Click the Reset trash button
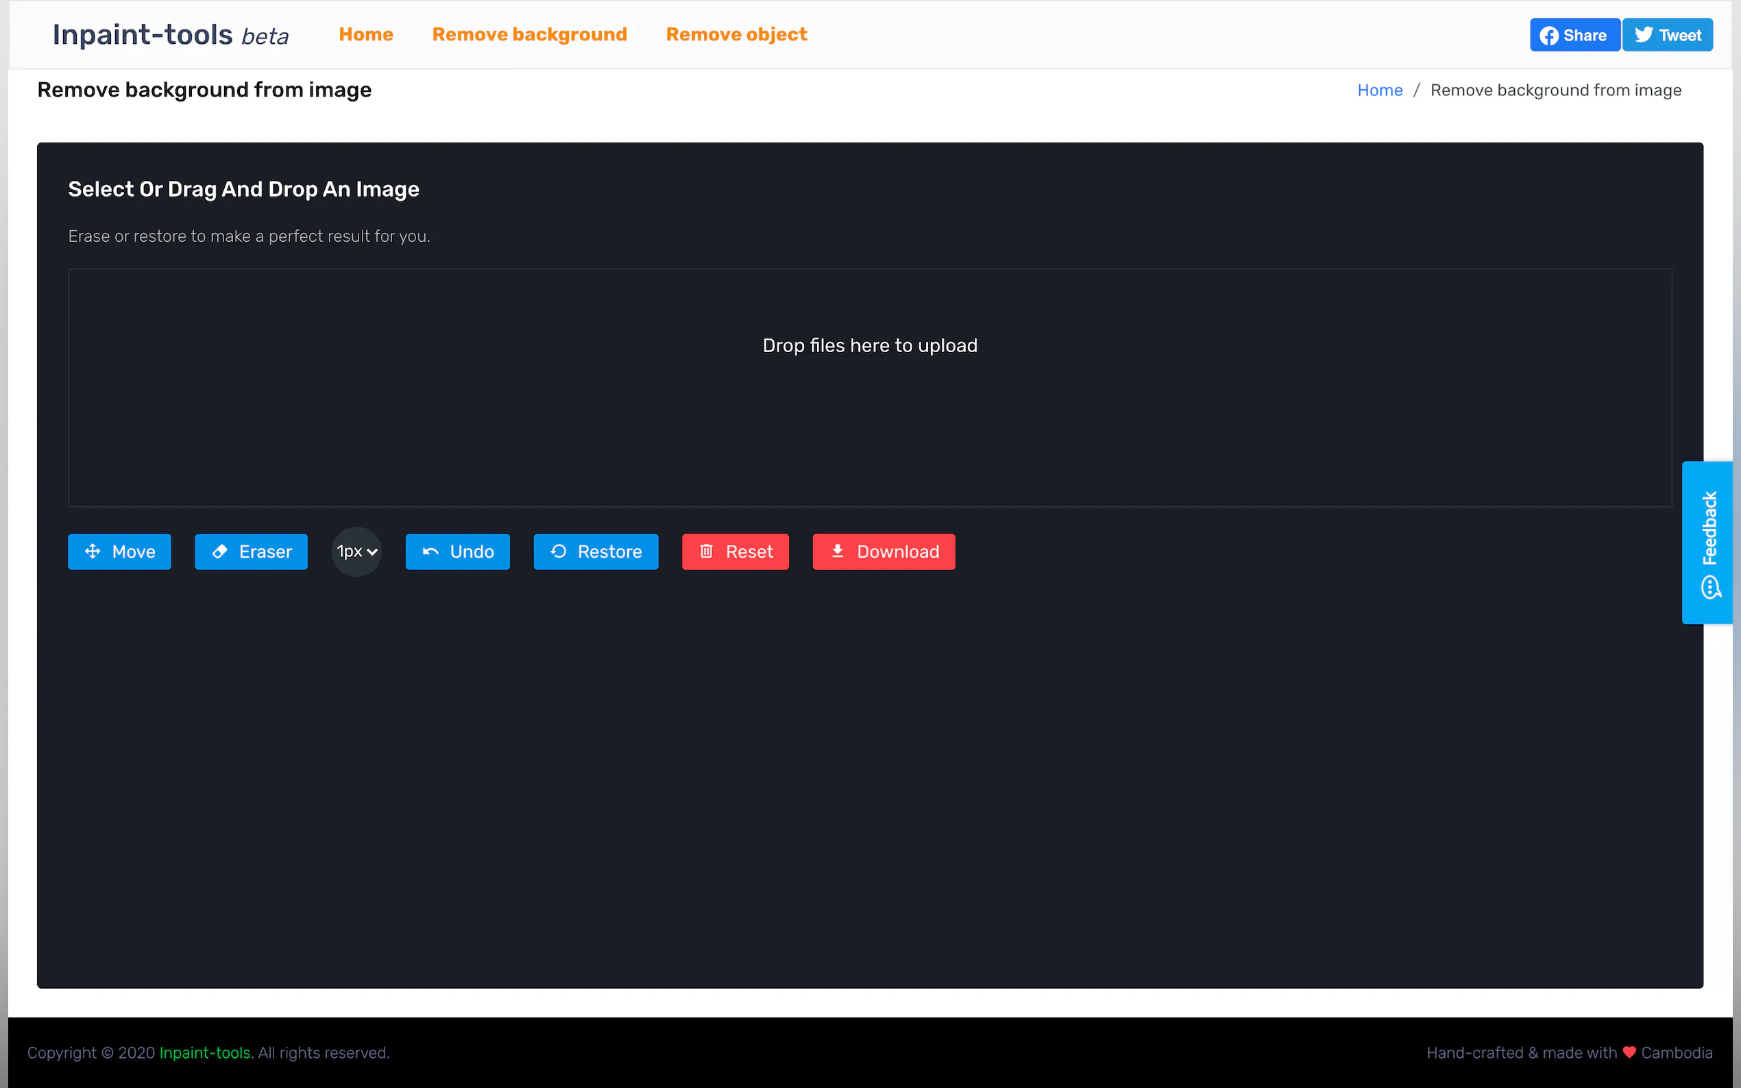 735,552
